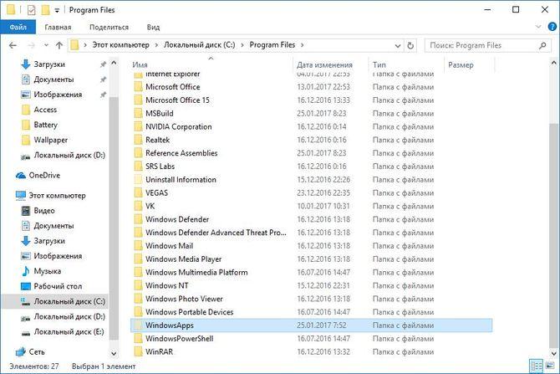Switch to the Вид ribbon tab
Viewport: 560px width, 374px height.
click(x=153, y=27)
